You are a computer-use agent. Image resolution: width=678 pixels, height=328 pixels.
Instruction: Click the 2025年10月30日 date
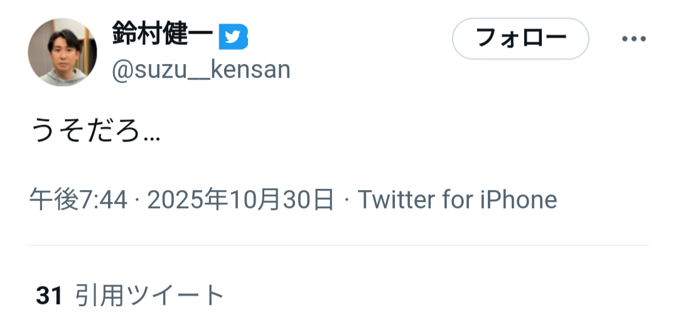click(x=240, y=200)
